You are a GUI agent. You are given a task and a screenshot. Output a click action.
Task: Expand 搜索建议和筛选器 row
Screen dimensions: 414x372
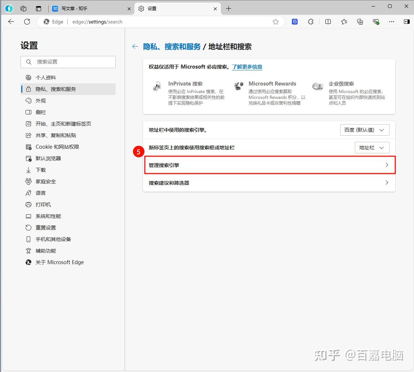pyautogui.click(x=269, y=183)
